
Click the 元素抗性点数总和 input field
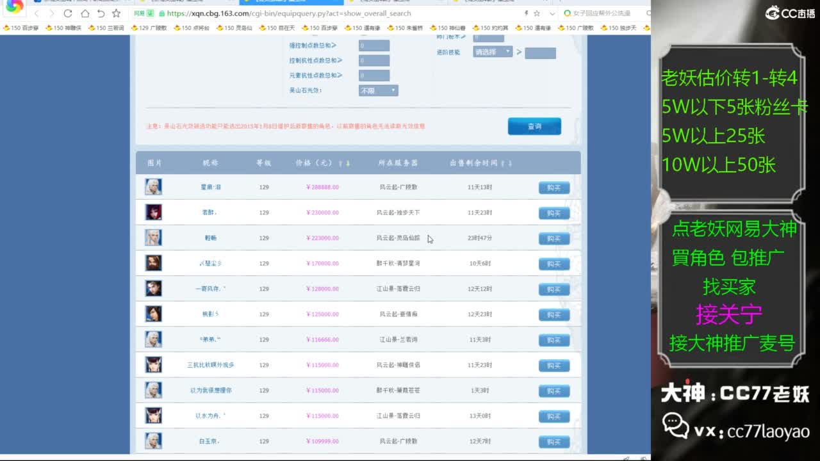pyautogui.click(x=374, y=76)
